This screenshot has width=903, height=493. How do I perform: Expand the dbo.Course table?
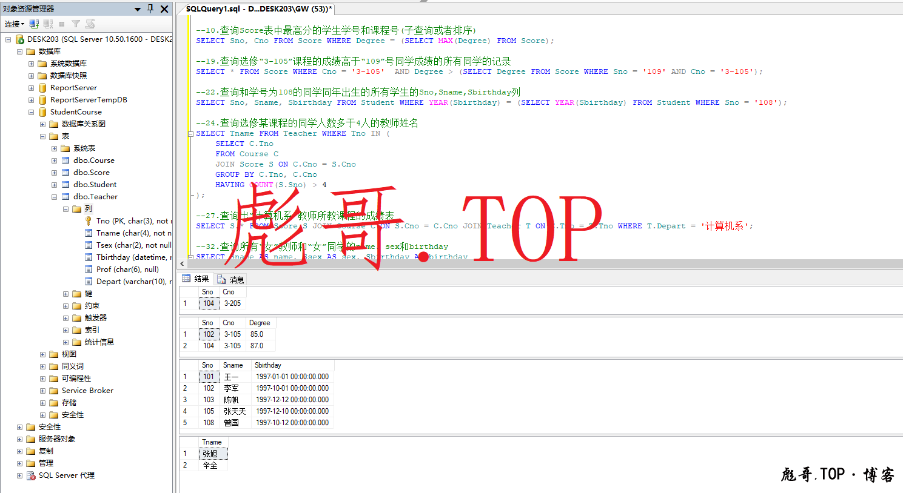click(x=54, y=160)
